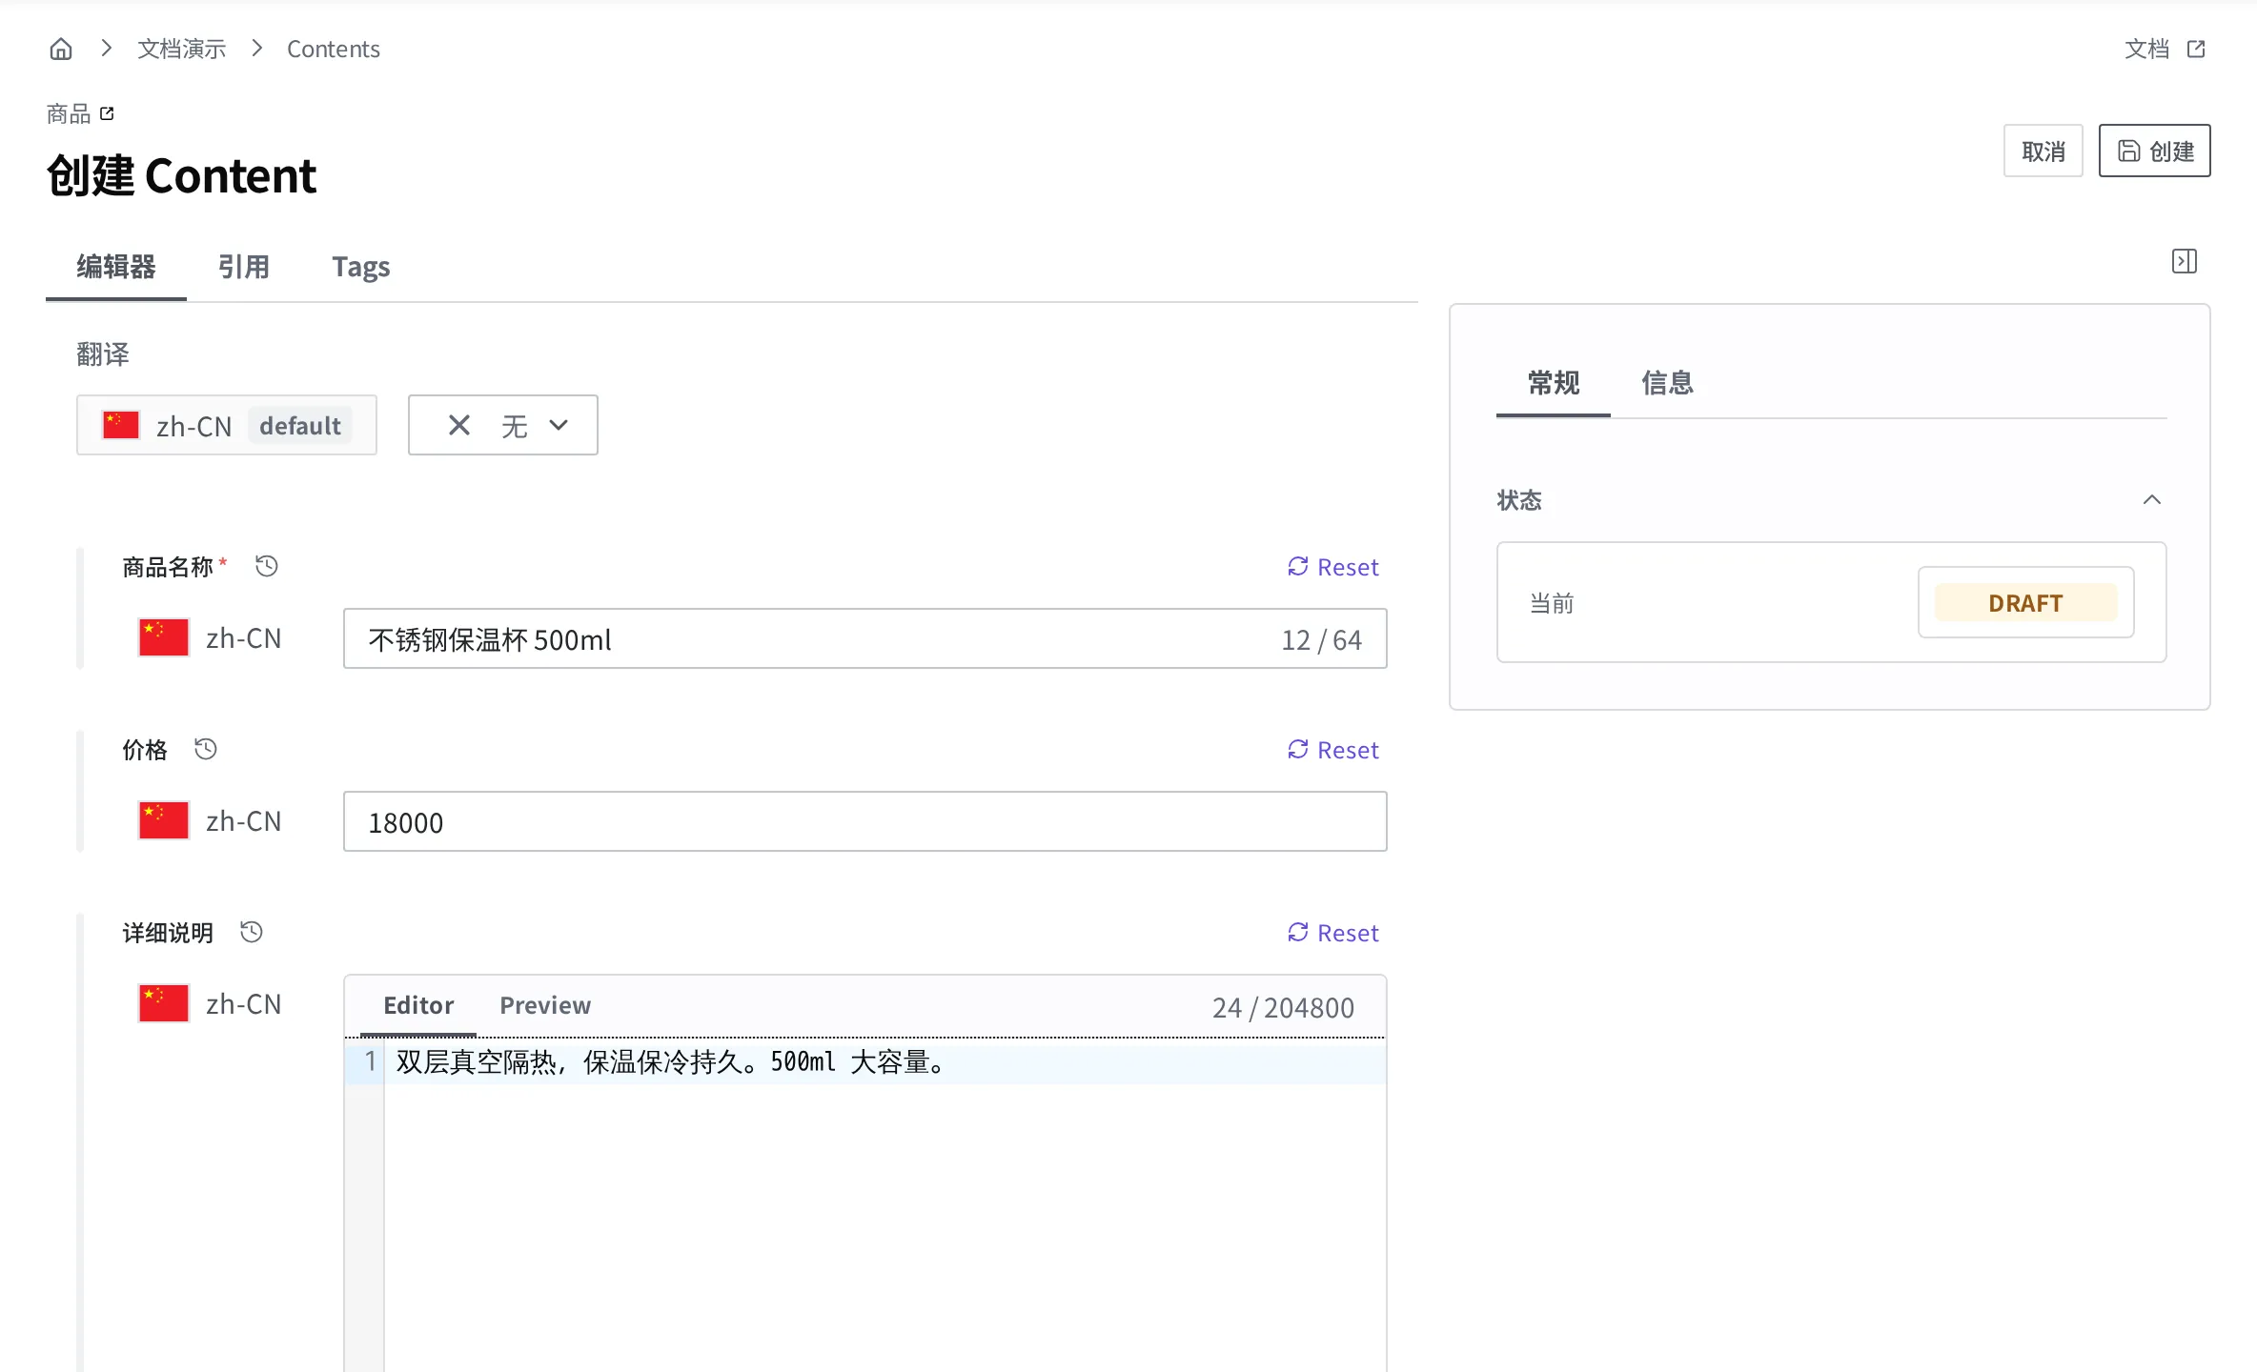
Task: Open the 无 language dropdown chevron
Action: tap(559, 425)
